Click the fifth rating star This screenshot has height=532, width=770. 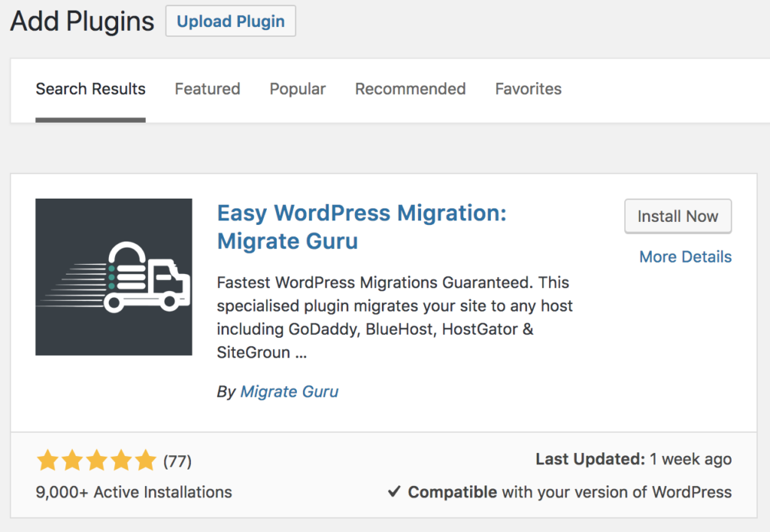(x=145, y=461)
